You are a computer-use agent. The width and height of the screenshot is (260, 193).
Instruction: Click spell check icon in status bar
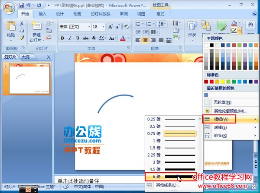(66, 187)
